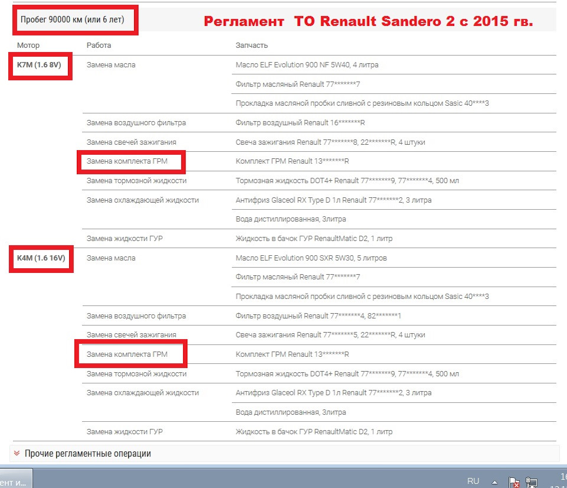
Task: Select the K7M (1.6 8V) motor label
Action: tap(39, 65)
